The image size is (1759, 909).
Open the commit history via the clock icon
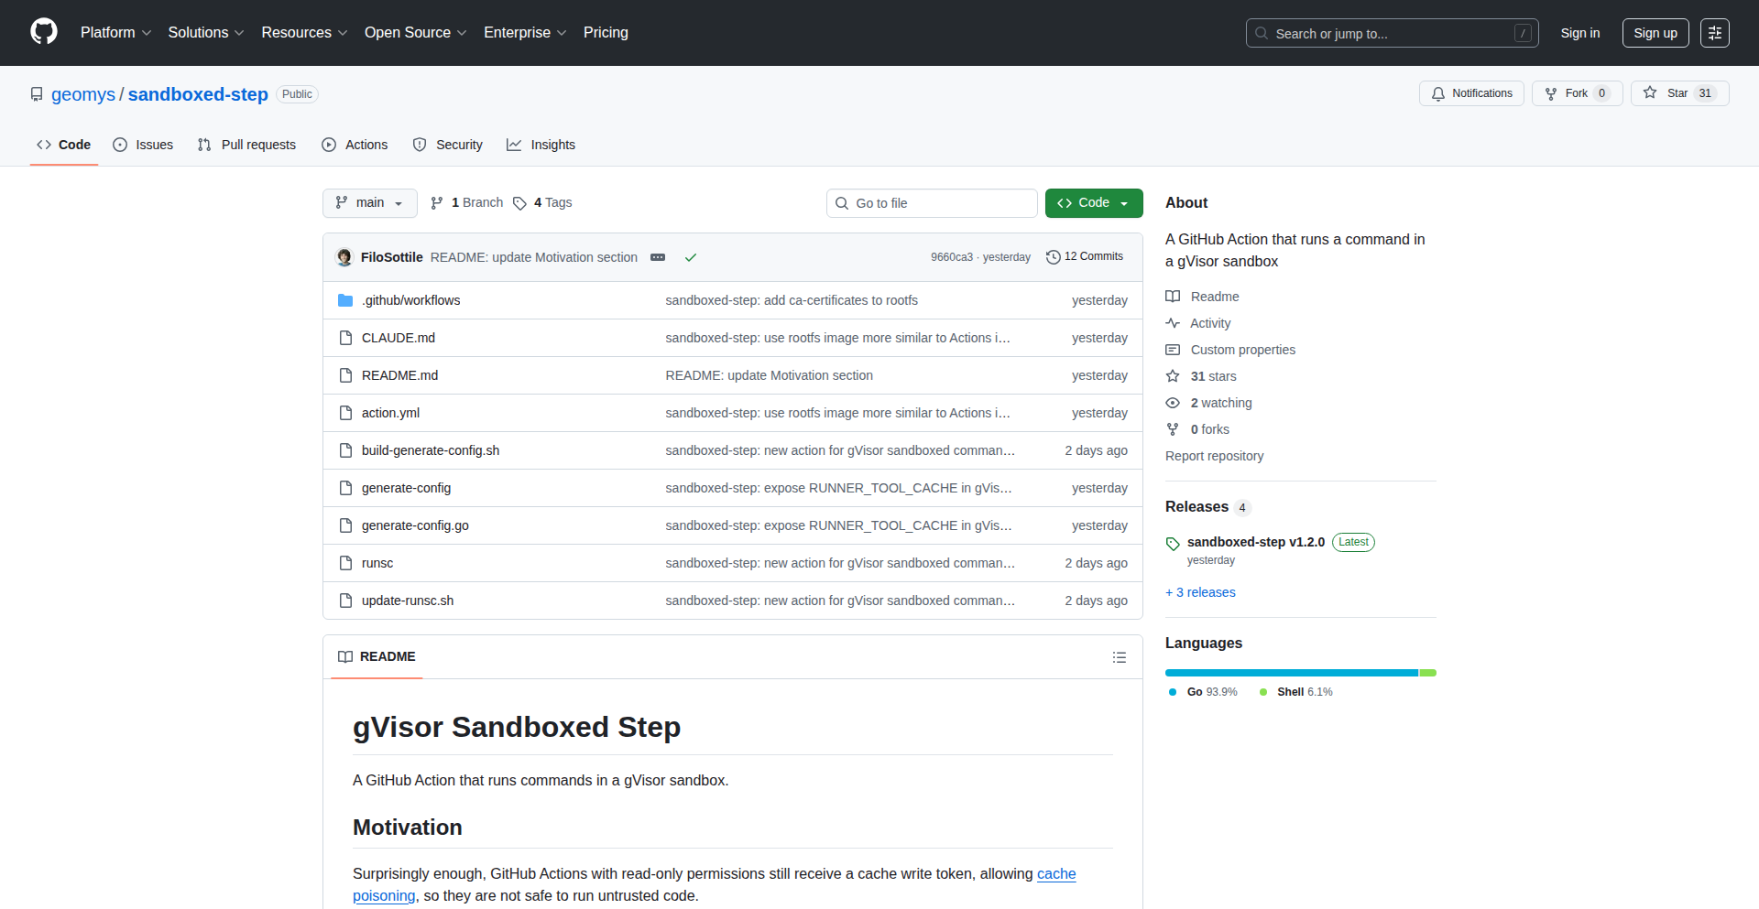click(1052, 256)
